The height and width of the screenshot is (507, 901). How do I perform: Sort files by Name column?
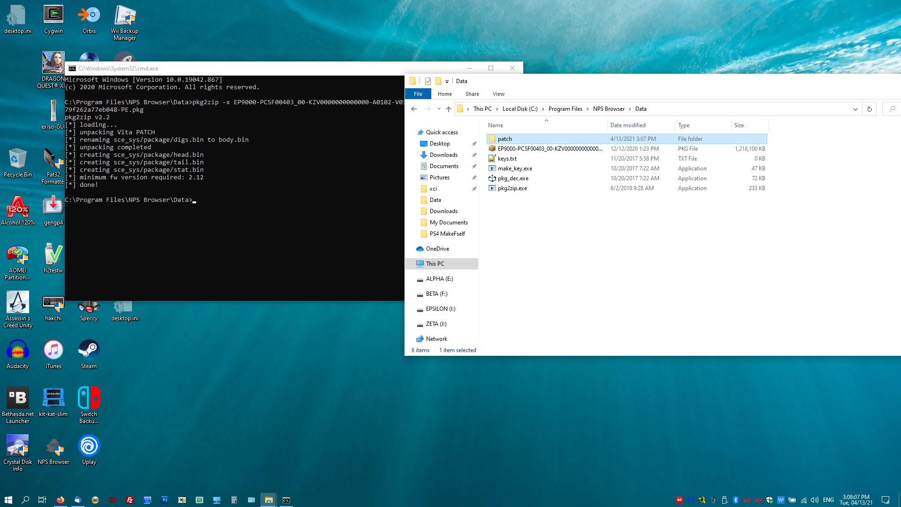546,125
